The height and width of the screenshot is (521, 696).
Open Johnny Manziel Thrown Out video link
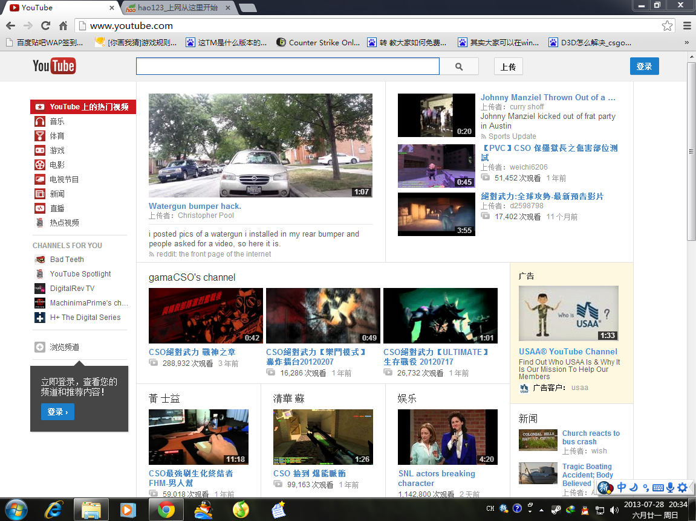pos(548,97)
